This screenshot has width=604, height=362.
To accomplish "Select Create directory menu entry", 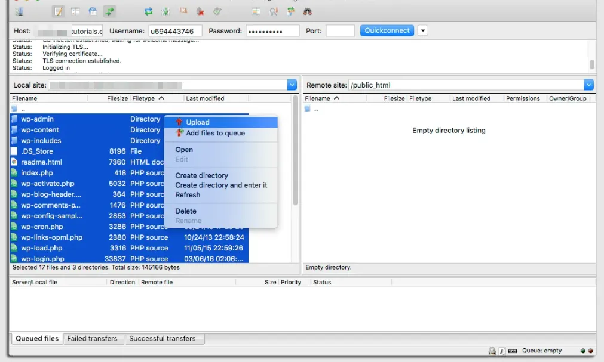I will (x=221, y=175).
